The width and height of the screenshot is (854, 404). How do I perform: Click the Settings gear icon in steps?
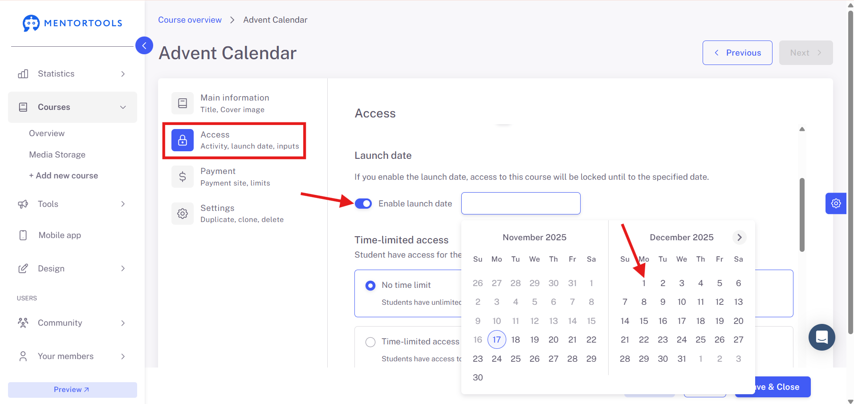pyautogui.click(x=183, y=214)
